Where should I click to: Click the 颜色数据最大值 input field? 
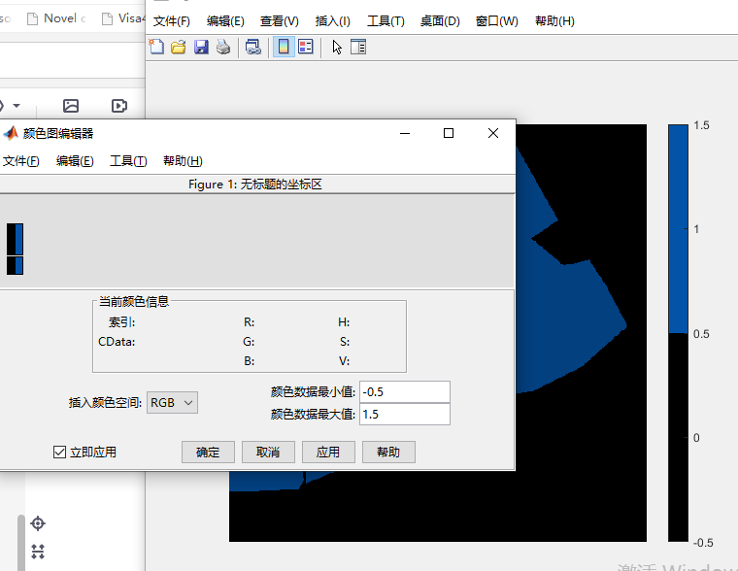pyautogui.click(x=405, y=415)
